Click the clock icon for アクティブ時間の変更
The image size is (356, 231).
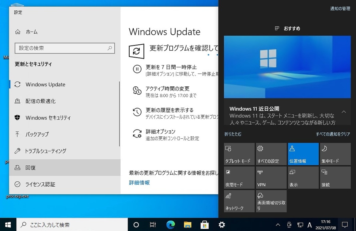coord(137,91)
